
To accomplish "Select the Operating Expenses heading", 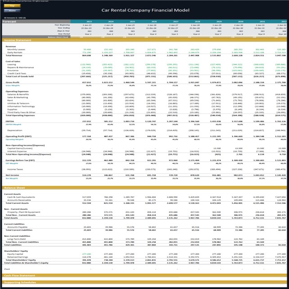I will [17, 91].
